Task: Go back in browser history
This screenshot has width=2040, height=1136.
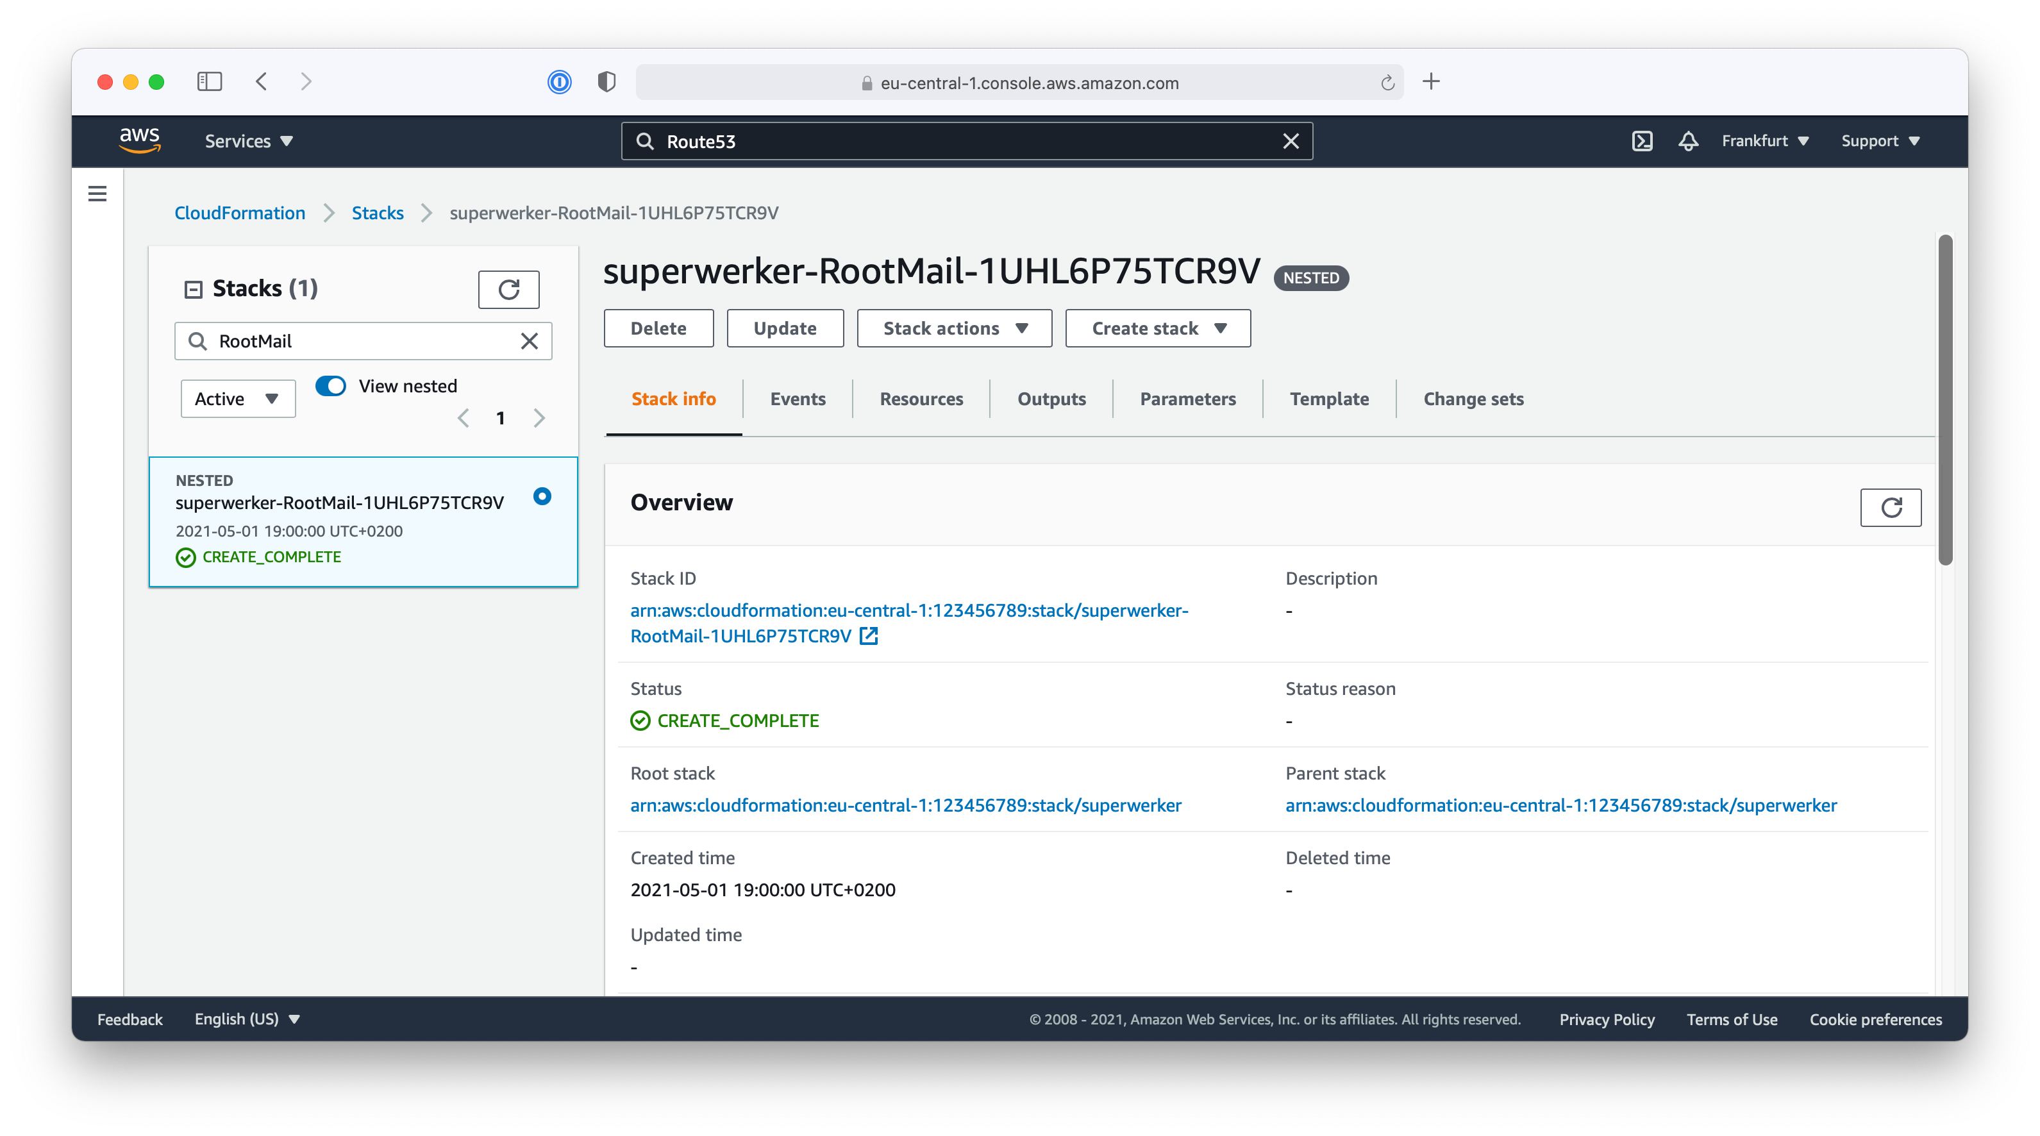Action: (x=262, y=81)
